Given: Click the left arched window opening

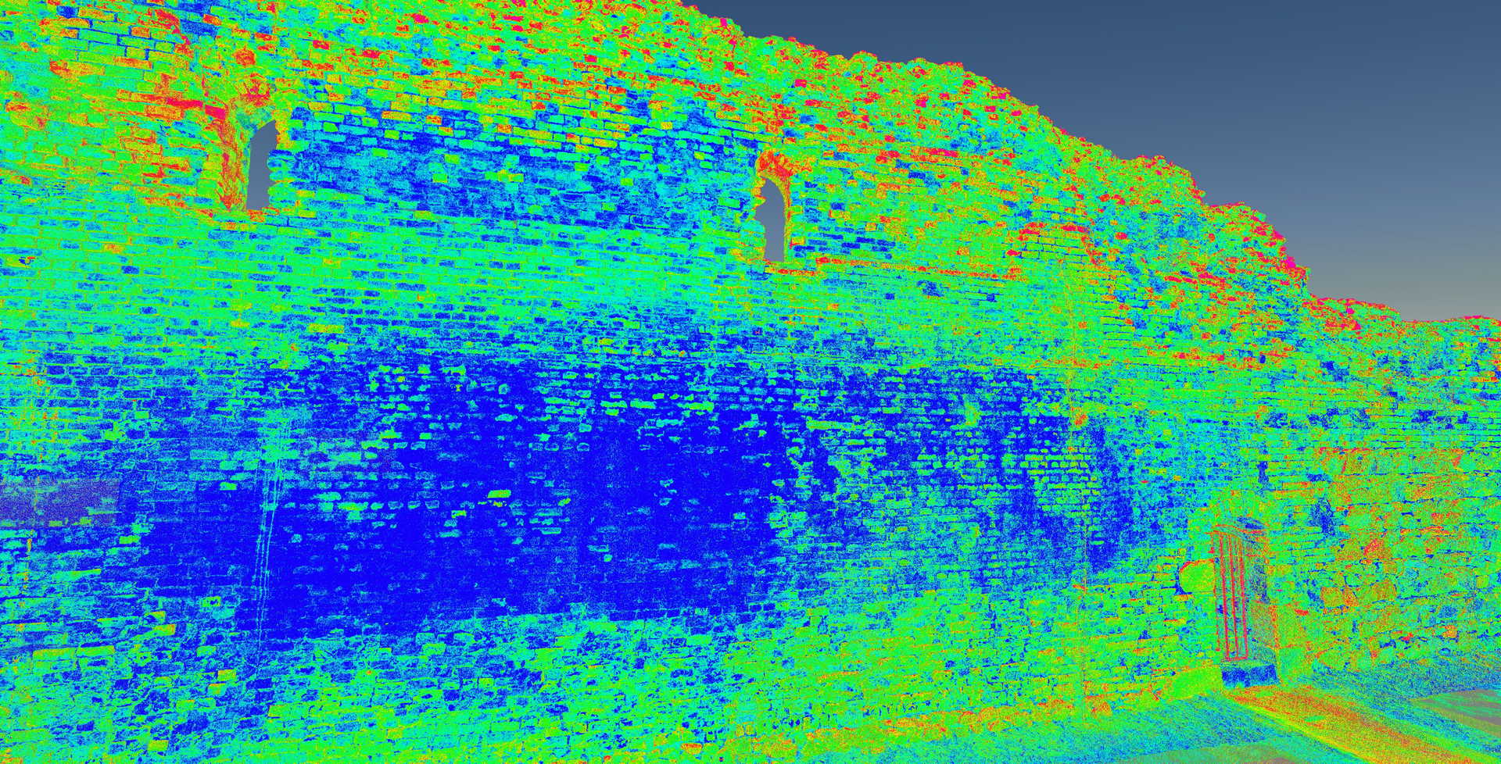Looking at the screenshot, I should coord(261,167).
